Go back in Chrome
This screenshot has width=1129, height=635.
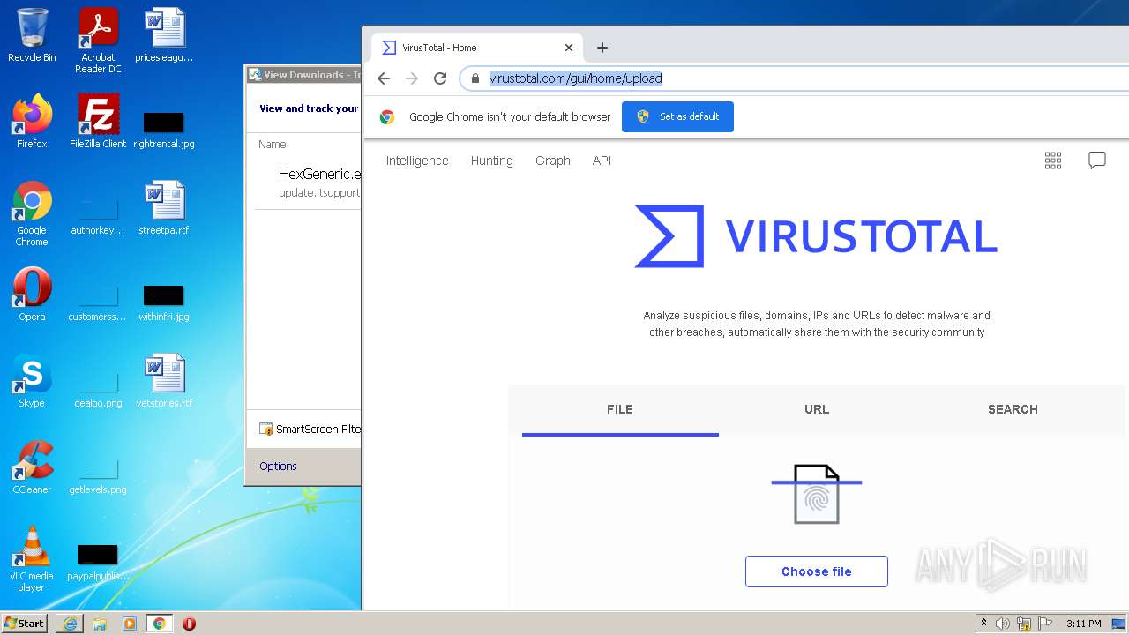coord(383,78)
